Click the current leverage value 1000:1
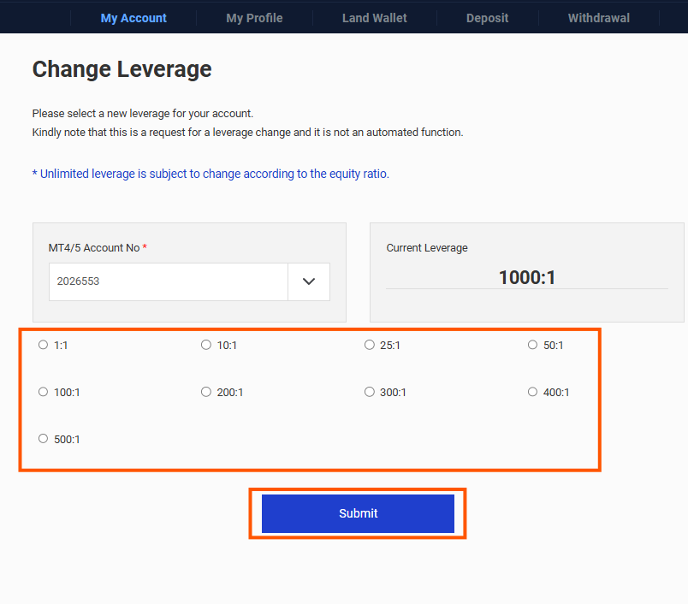The image size is (688, 604). tap(527, 277)
